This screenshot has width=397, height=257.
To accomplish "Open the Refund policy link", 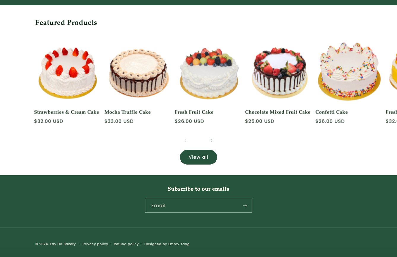I will tap(126, 244).
